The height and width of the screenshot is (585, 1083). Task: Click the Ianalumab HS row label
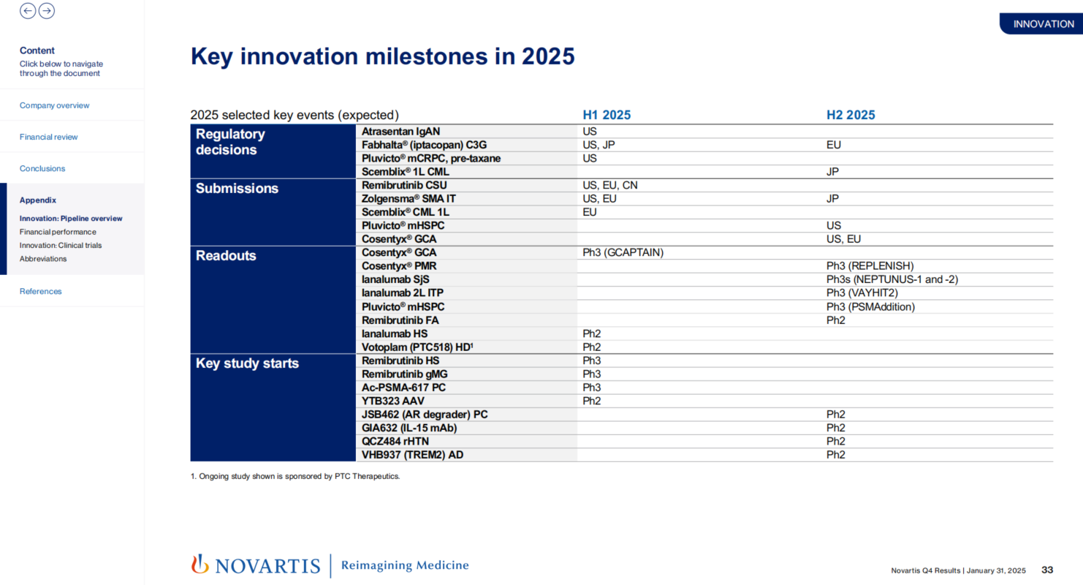pyautogui.click(x=395, y=333)
